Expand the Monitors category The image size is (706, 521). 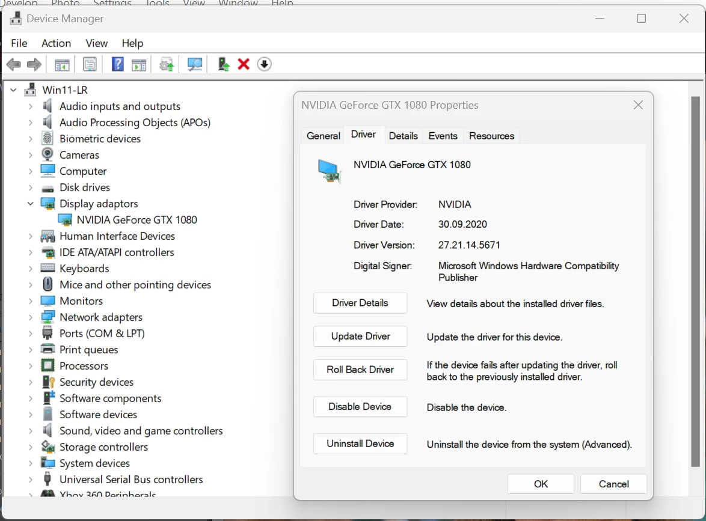(x=30, y=300)
